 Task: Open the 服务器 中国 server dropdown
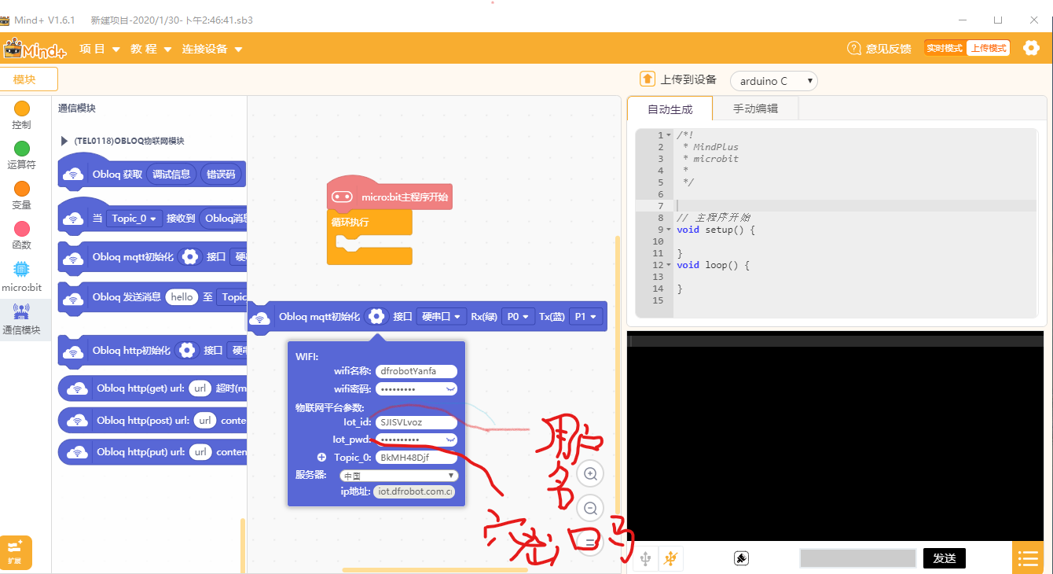(399, 476)
